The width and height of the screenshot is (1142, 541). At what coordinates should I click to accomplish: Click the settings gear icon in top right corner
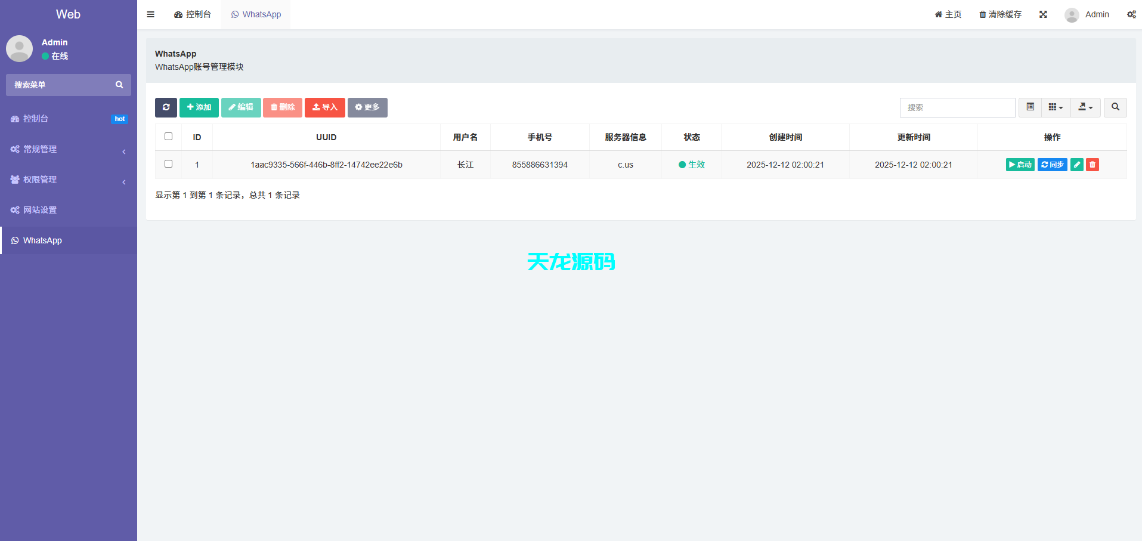(1131, 14)
